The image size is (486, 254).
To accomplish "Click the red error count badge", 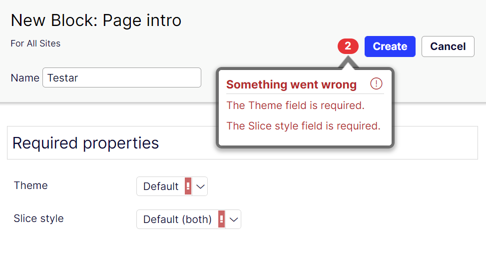I will coord(348,46).
